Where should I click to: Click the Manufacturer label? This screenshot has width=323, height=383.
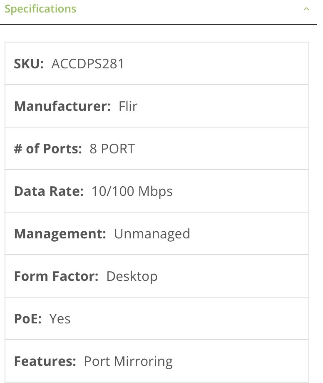62,106
